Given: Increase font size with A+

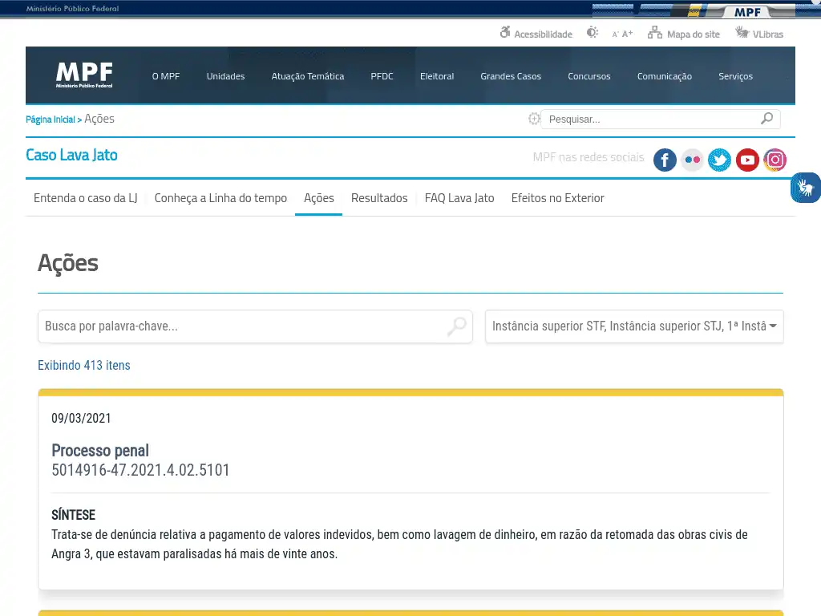Looking at the screenshot, I should 627,34.
